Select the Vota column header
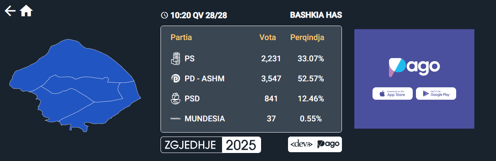The image size is (496, 161). [268, 38]
